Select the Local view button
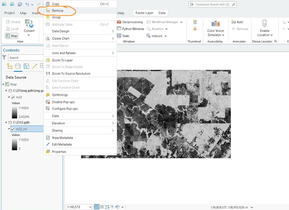This screenshot has height=210, width=289. (12, 29)
